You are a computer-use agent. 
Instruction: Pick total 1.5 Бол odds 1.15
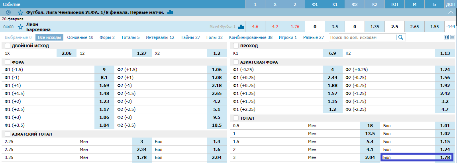pyautogui.click(x=445, y=142)
